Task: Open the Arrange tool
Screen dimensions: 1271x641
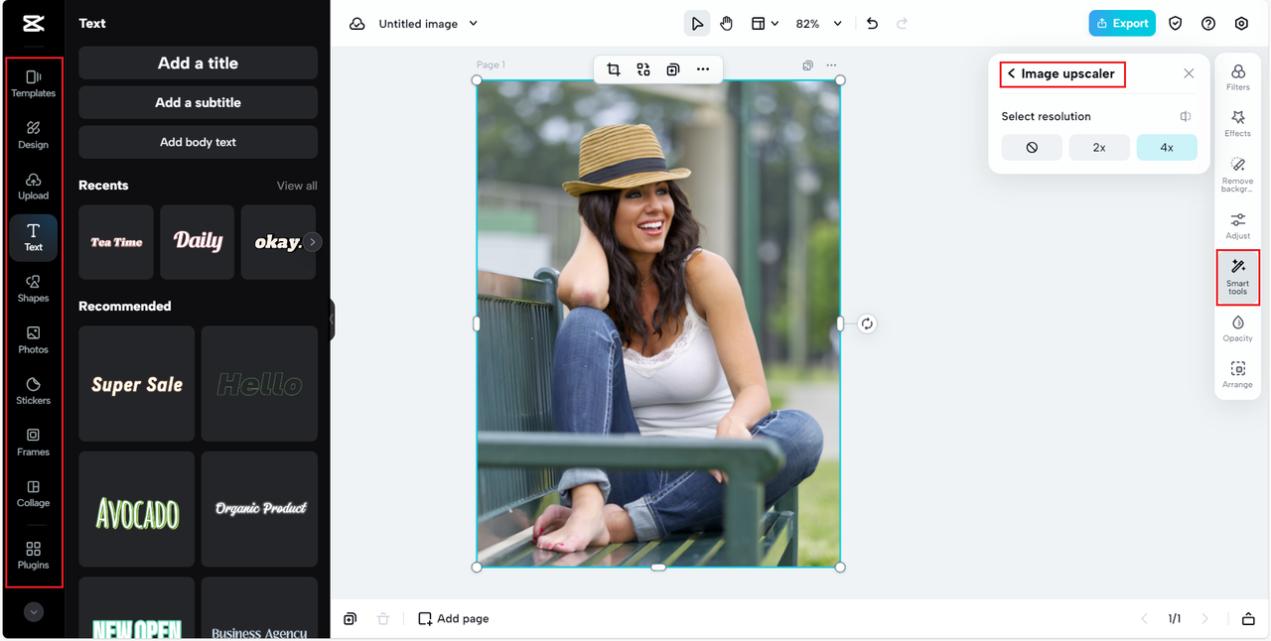Action: [x=1238, y=375]
